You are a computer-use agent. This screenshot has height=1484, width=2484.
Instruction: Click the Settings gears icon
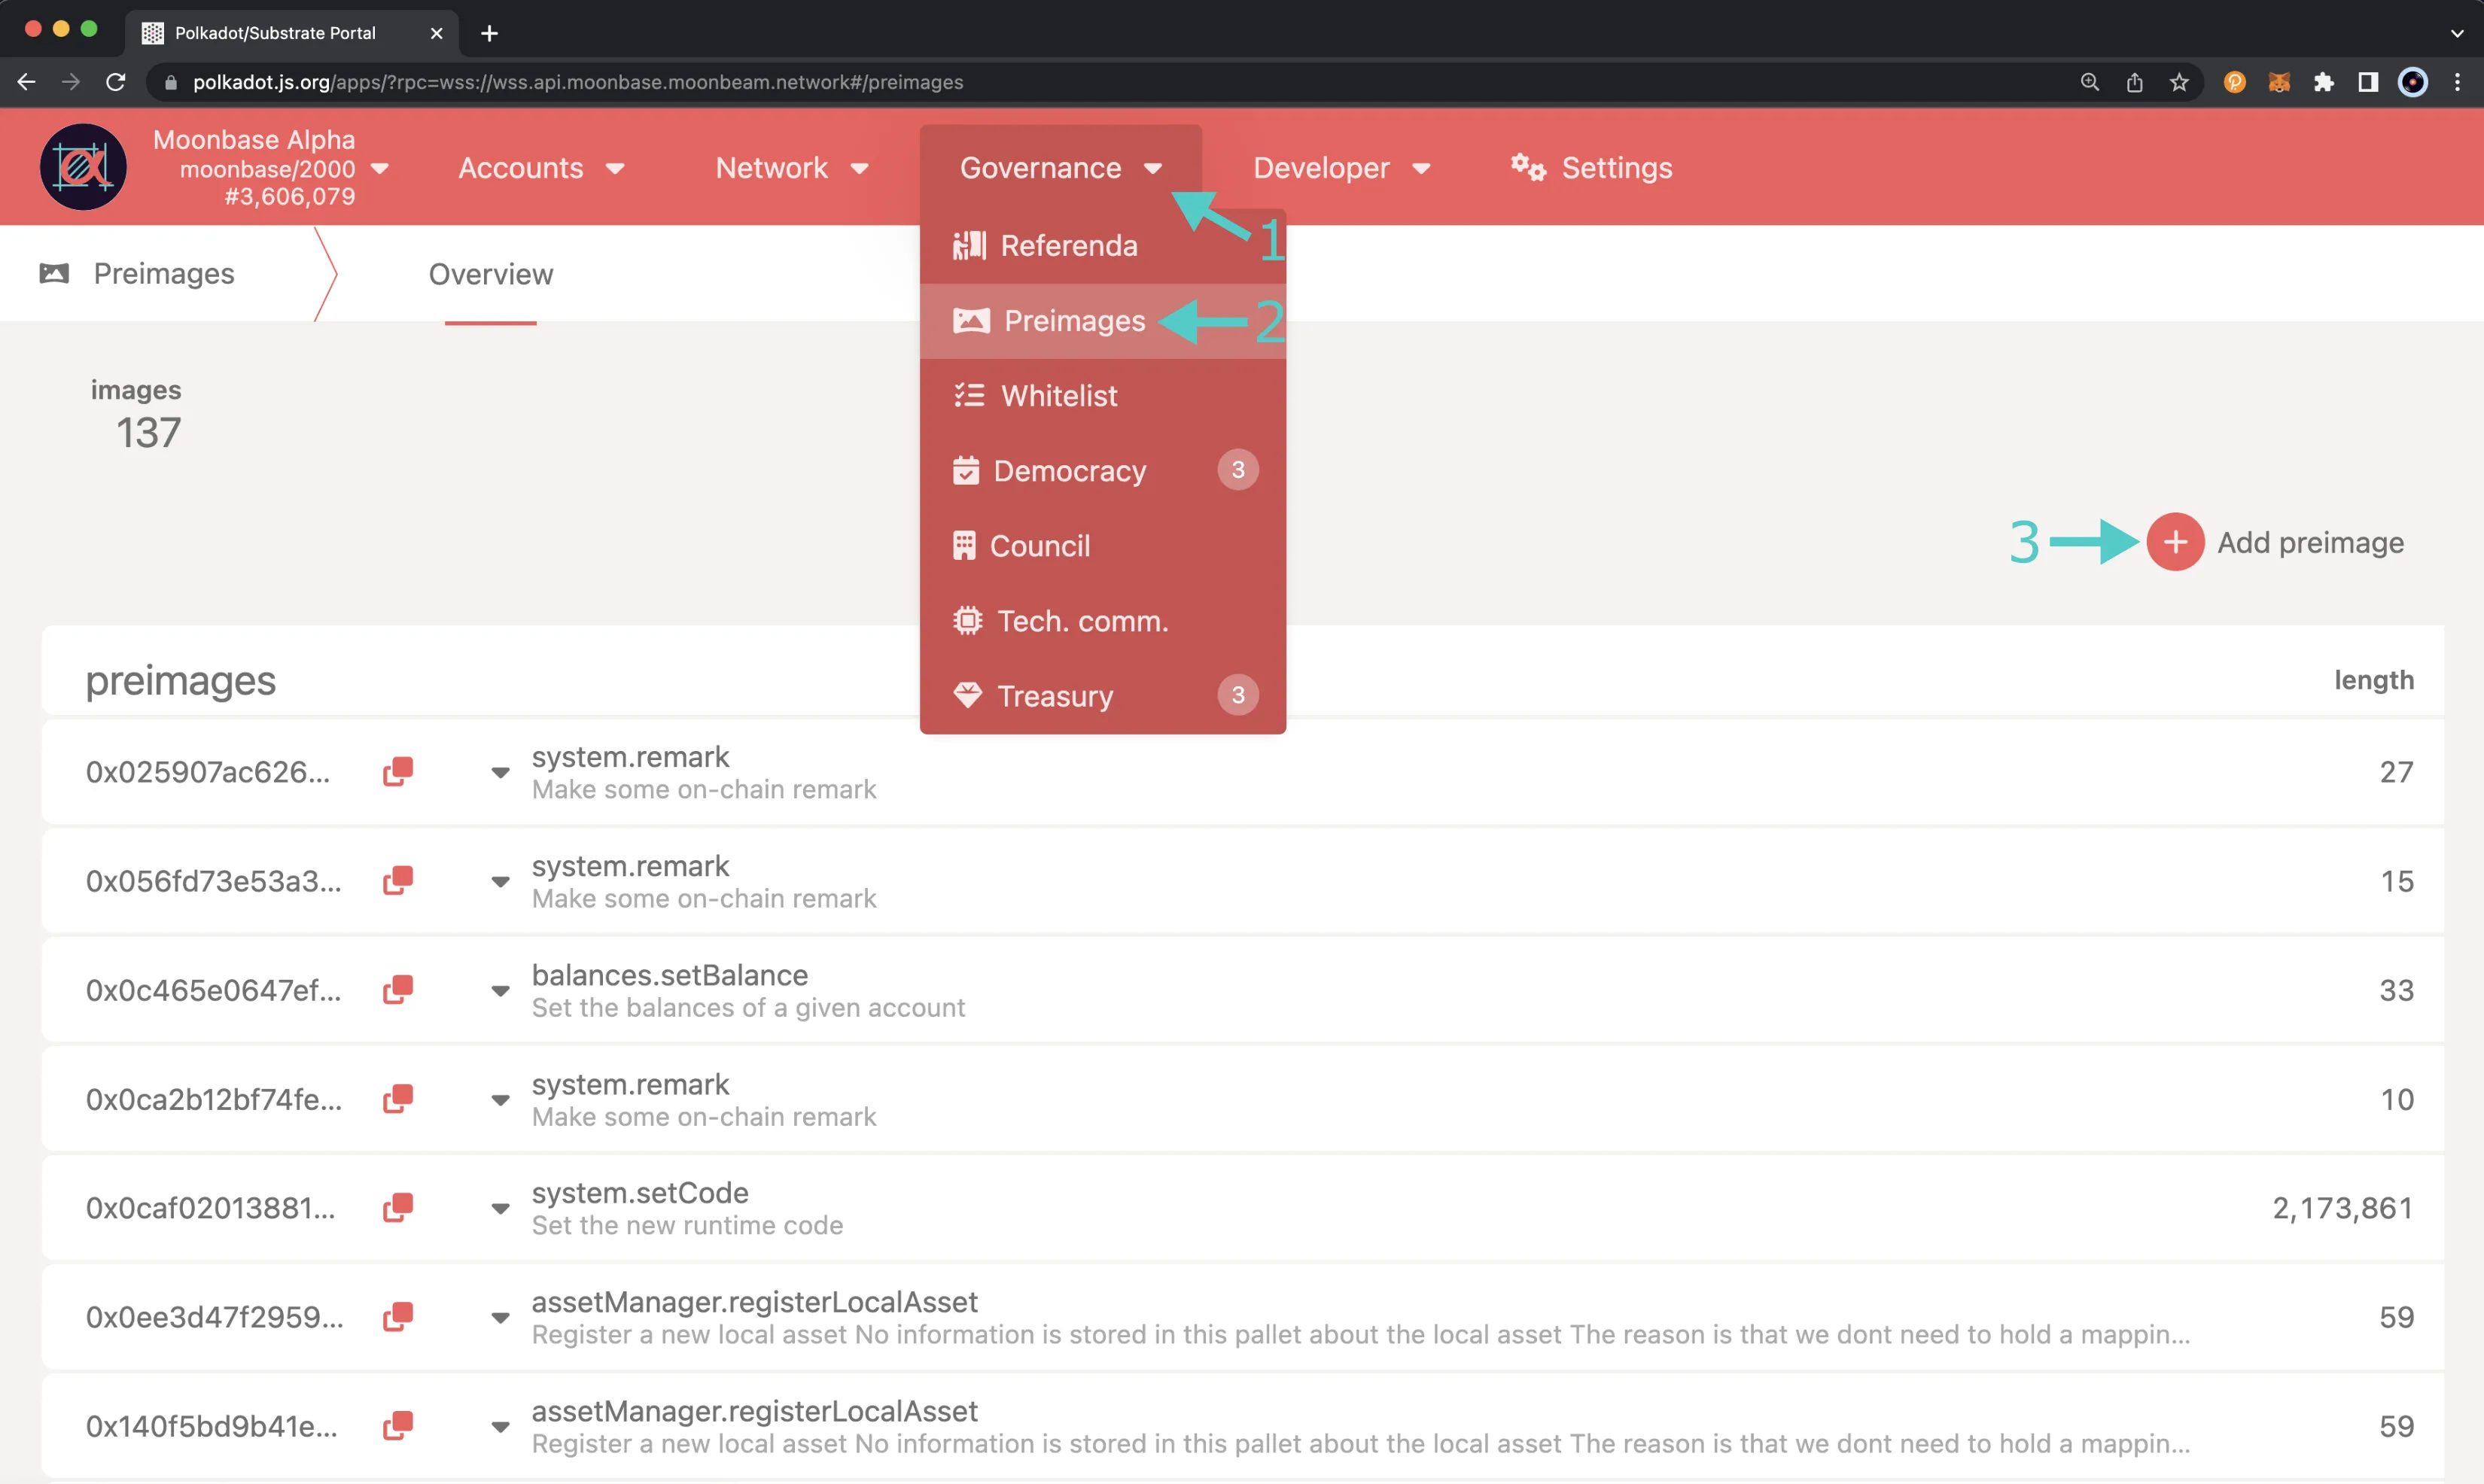tap(1528, 167)
